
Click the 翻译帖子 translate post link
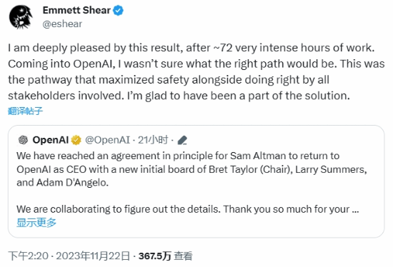pos(25,111)
